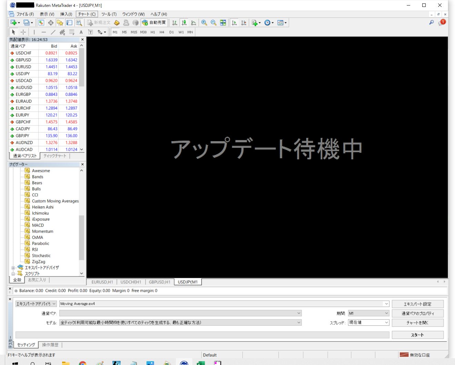The height and width of the screenshot is (365, 455).
Task: Select the draw trendline tool
Action: [x=53, y=32]
